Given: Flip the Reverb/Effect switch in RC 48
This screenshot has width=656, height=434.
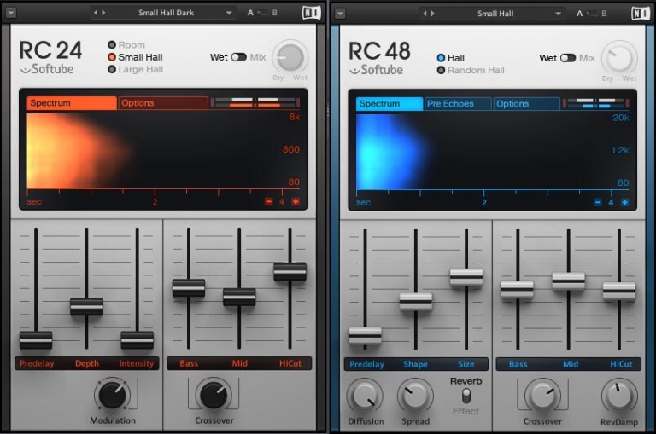Looking at the screenshot, I should (x=466, y=396).
